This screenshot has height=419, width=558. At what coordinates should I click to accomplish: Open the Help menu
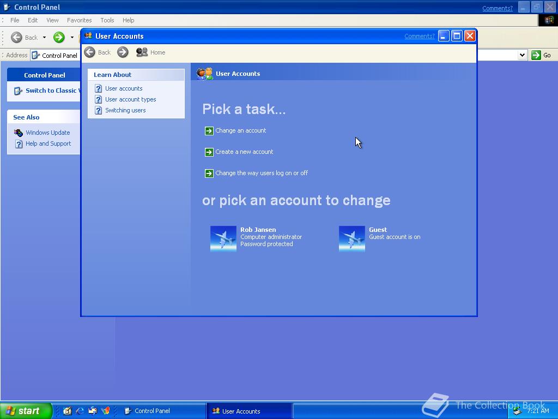tap(129, 20)
